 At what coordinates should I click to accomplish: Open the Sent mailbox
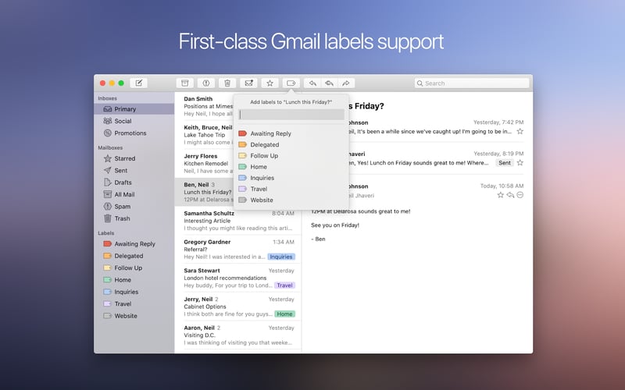pyautogui.click(x=134, y=170)
